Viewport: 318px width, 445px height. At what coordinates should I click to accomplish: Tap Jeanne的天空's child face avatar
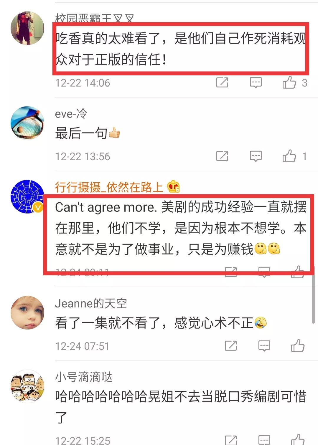(27, 312)
